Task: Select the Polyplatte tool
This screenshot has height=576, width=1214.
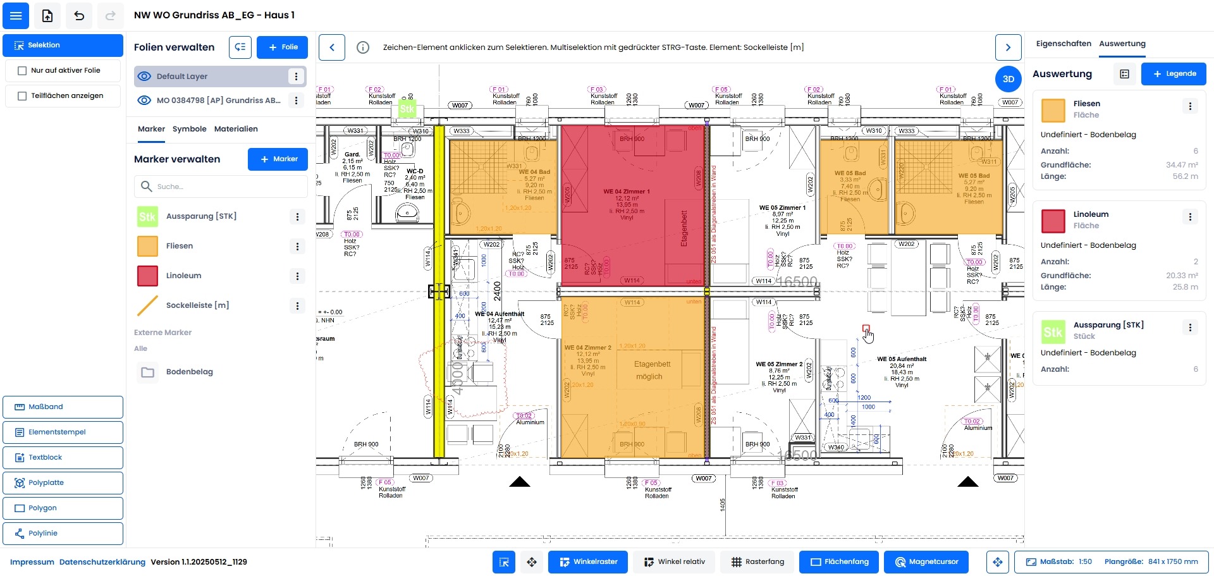Action: (x=63, y=483)
